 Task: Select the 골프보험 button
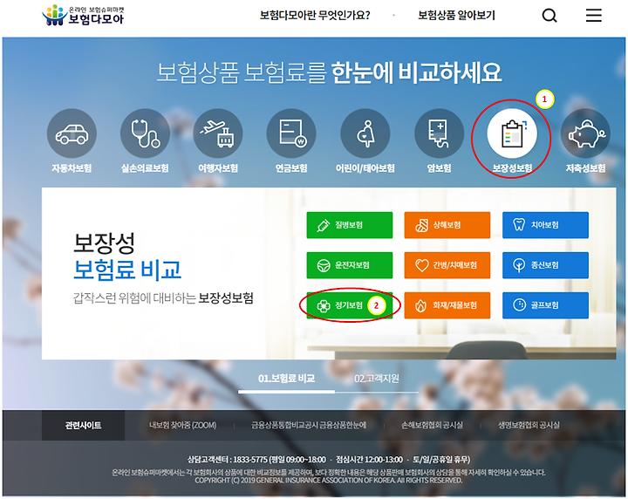coord(545,305)
